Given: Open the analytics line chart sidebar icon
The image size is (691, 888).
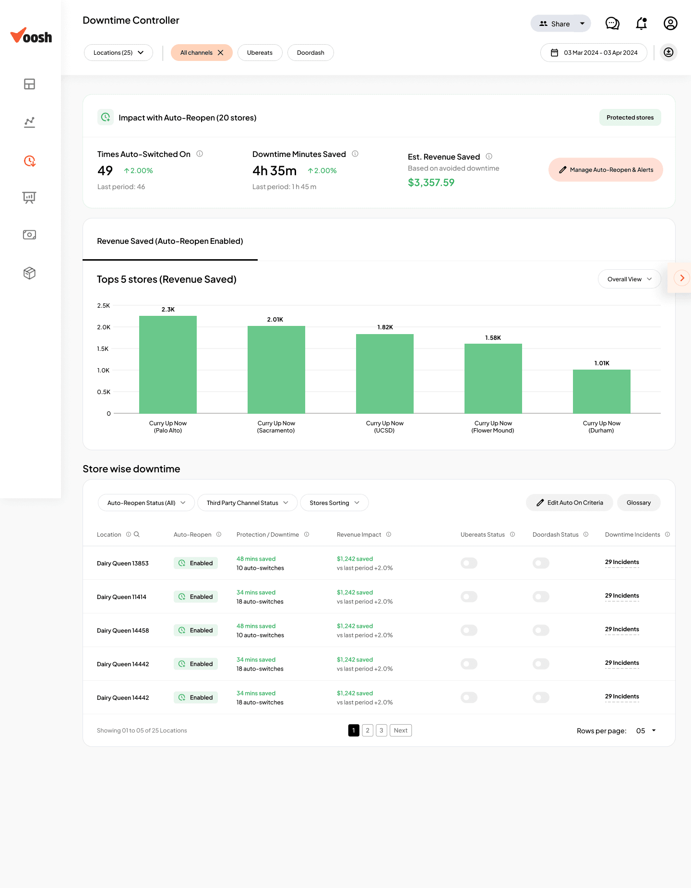Looking at the screenshot, I should tap(29, 122).
